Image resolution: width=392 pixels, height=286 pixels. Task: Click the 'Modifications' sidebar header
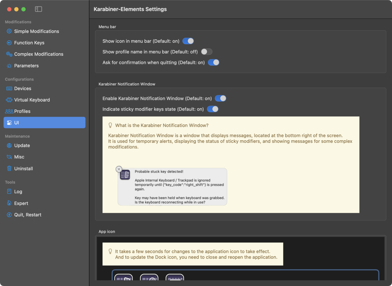18,22
